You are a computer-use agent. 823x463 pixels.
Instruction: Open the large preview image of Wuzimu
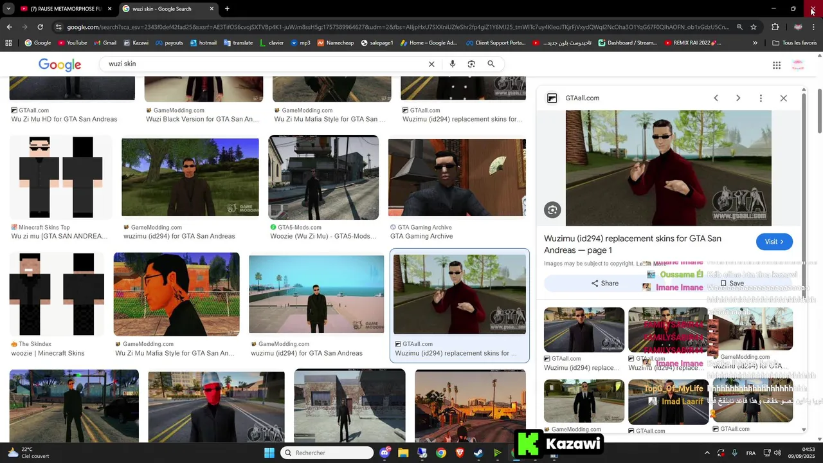click(669, 167)
